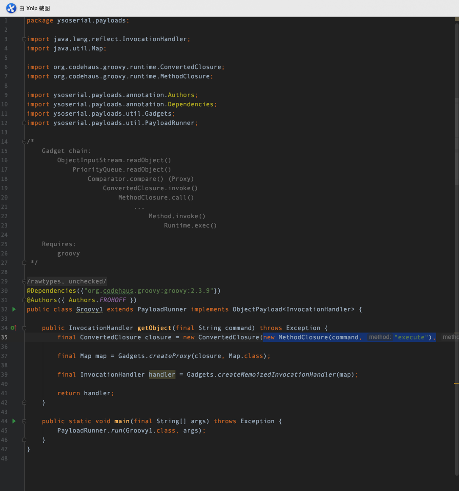Click method name 'getObject' on line 34
Viewport: 459px width, 491px height.
click(154, 328)
